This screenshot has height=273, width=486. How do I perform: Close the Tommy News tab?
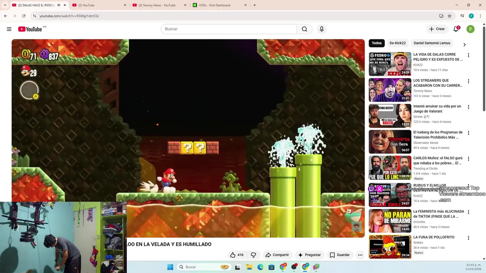coord(185,5)
